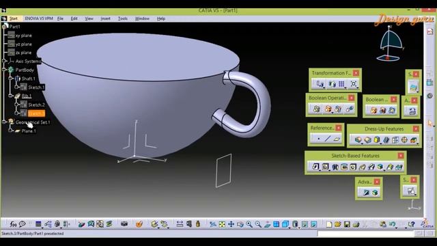Activate the Rotate view tool

240,224
